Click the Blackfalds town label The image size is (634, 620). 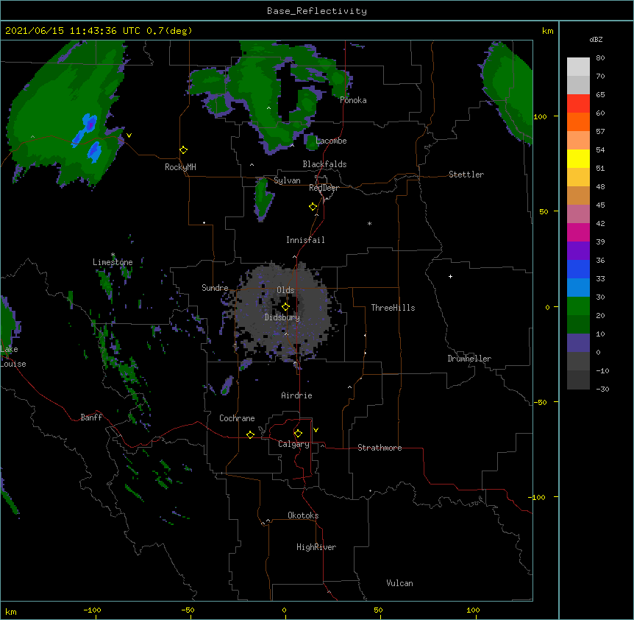(x=324, y=164)
